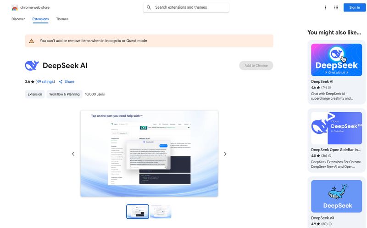The width and height of the screenshot is (367, 228).
Task: Click info icon beside 4.8 rating (36)
Action: [329, 156]
